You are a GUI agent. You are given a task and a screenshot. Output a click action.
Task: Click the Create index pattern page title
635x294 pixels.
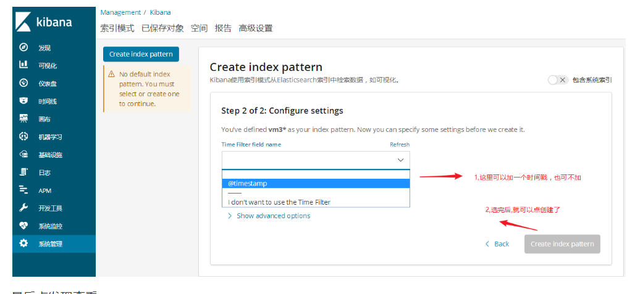point(266,67)
